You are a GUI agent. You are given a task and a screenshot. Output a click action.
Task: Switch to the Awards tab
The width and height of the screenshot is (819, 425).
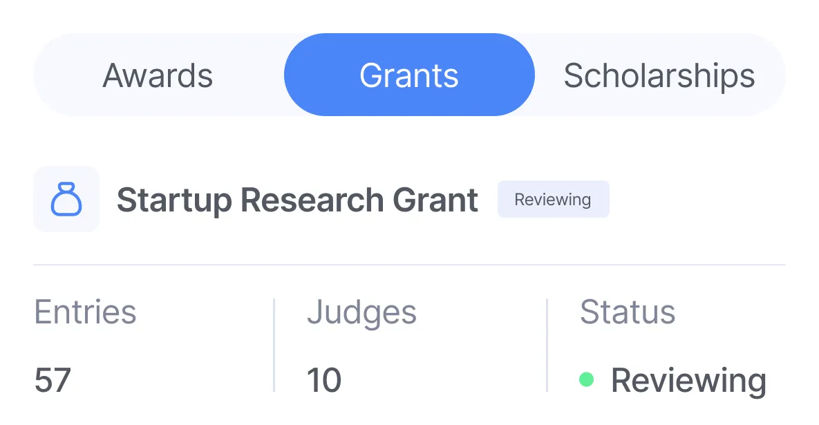pyautogui.click(x=157, y=75)
